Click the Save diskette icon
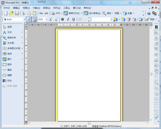Screen dimensions: 161x129 [x=17, y=13]
